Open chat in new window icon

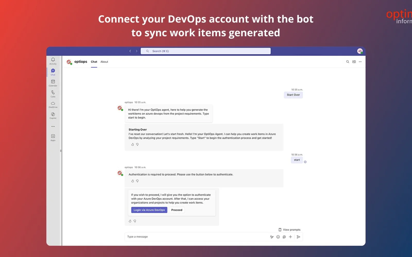(x=354, y=62)
